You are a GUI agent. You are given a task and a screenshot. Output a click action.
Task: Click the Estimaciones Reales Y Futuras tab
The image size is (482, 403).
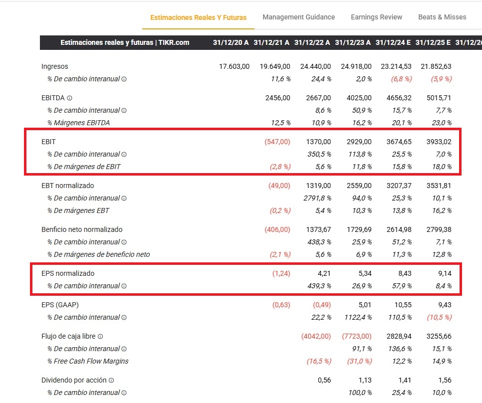coord(199,17)
